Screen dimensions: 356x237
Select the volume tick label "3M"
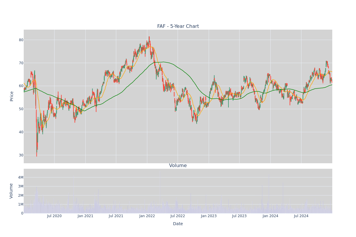(20, 186)
